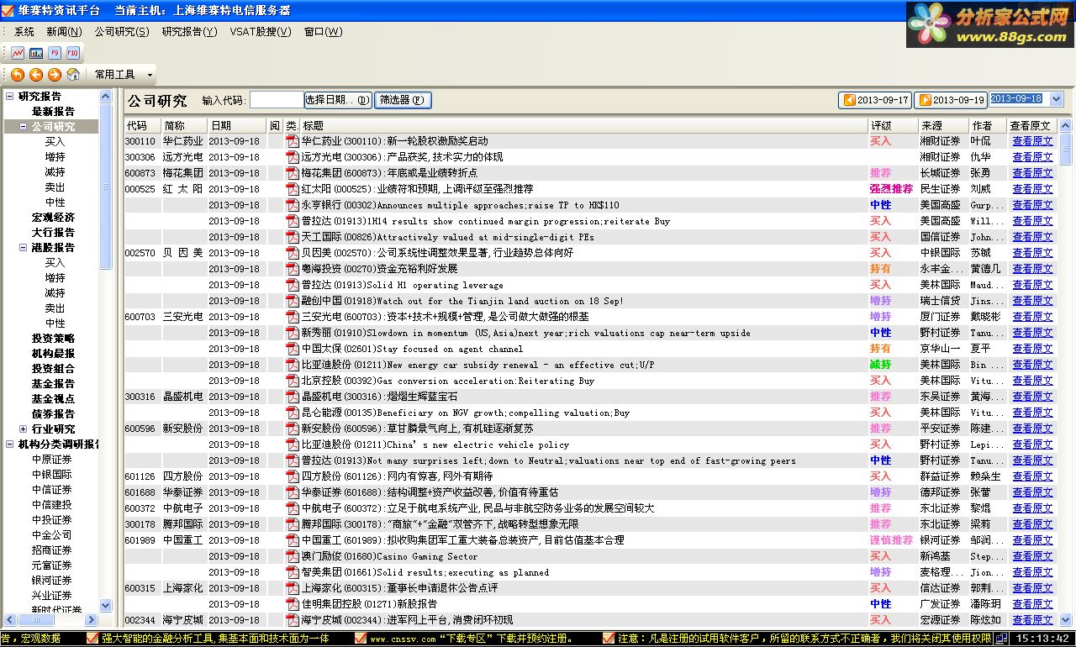The width and height of the screenshot is (1076, 647).
Task: Open PDF icon for 永亨银行 (00302) report
Action: [293, 205]
